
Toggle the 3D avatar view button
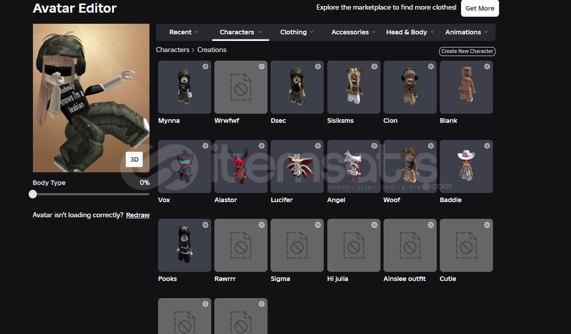coord(134,159)
